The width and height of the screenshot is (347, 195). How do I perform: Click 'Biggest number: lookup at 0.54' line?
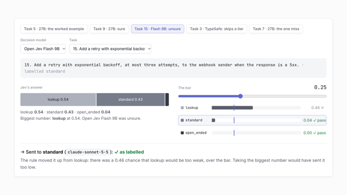point(81,119)
